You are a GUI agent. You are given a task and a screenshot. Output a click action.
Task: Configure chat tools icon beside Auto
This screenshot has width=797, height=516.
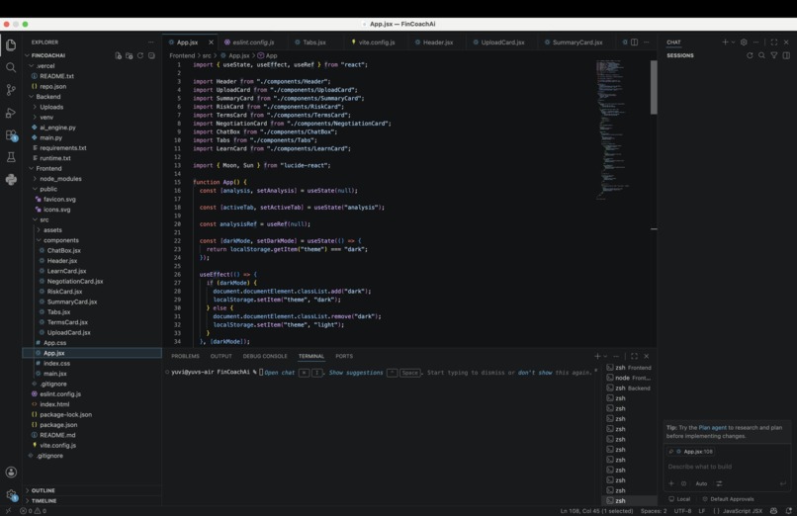pyautogui.click(x=719, y=483)
